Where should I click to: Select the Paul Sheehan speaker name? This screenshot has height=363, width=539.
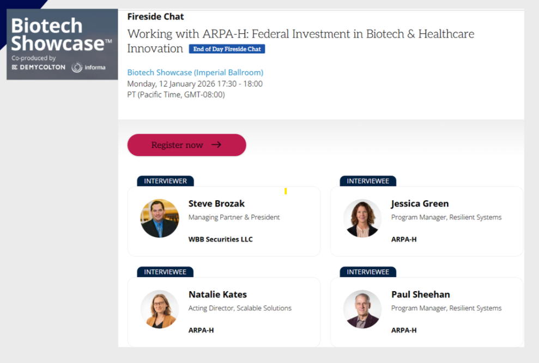tap(420, 294)
